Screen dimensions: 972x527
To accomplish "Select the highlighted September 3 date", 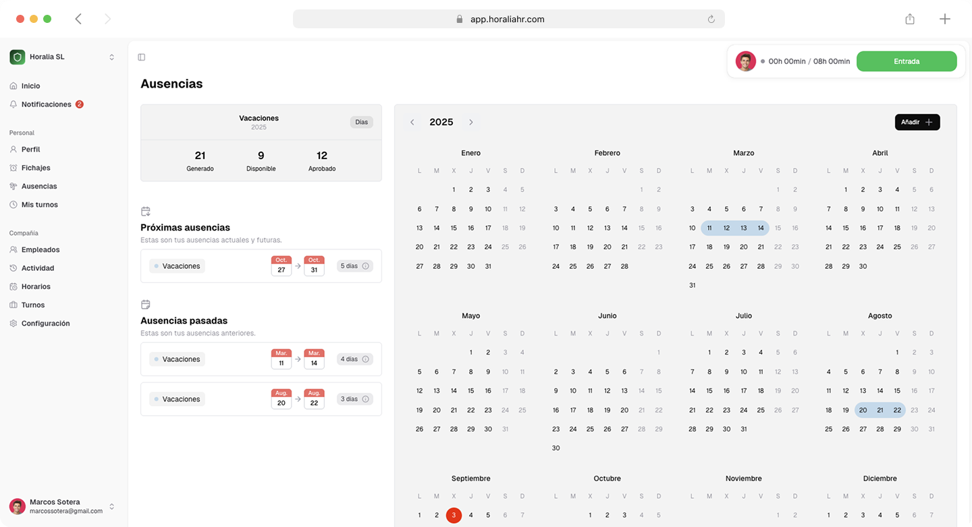I will pyautogui.click(x=454, y=515).
